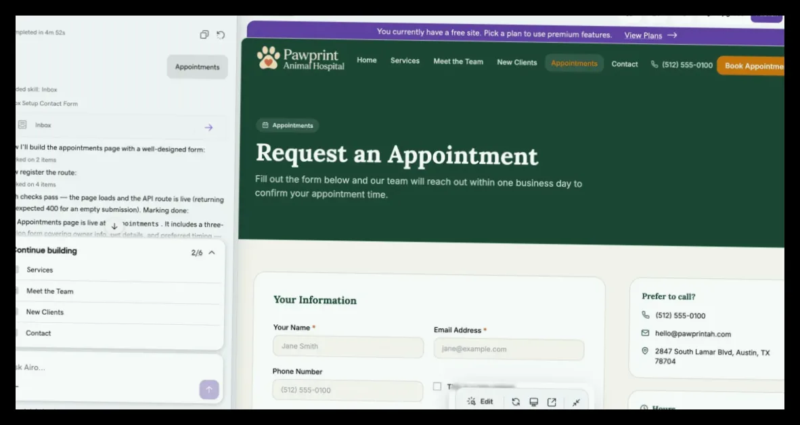Send the Airo message arrow button

click(x=209, y=390)
